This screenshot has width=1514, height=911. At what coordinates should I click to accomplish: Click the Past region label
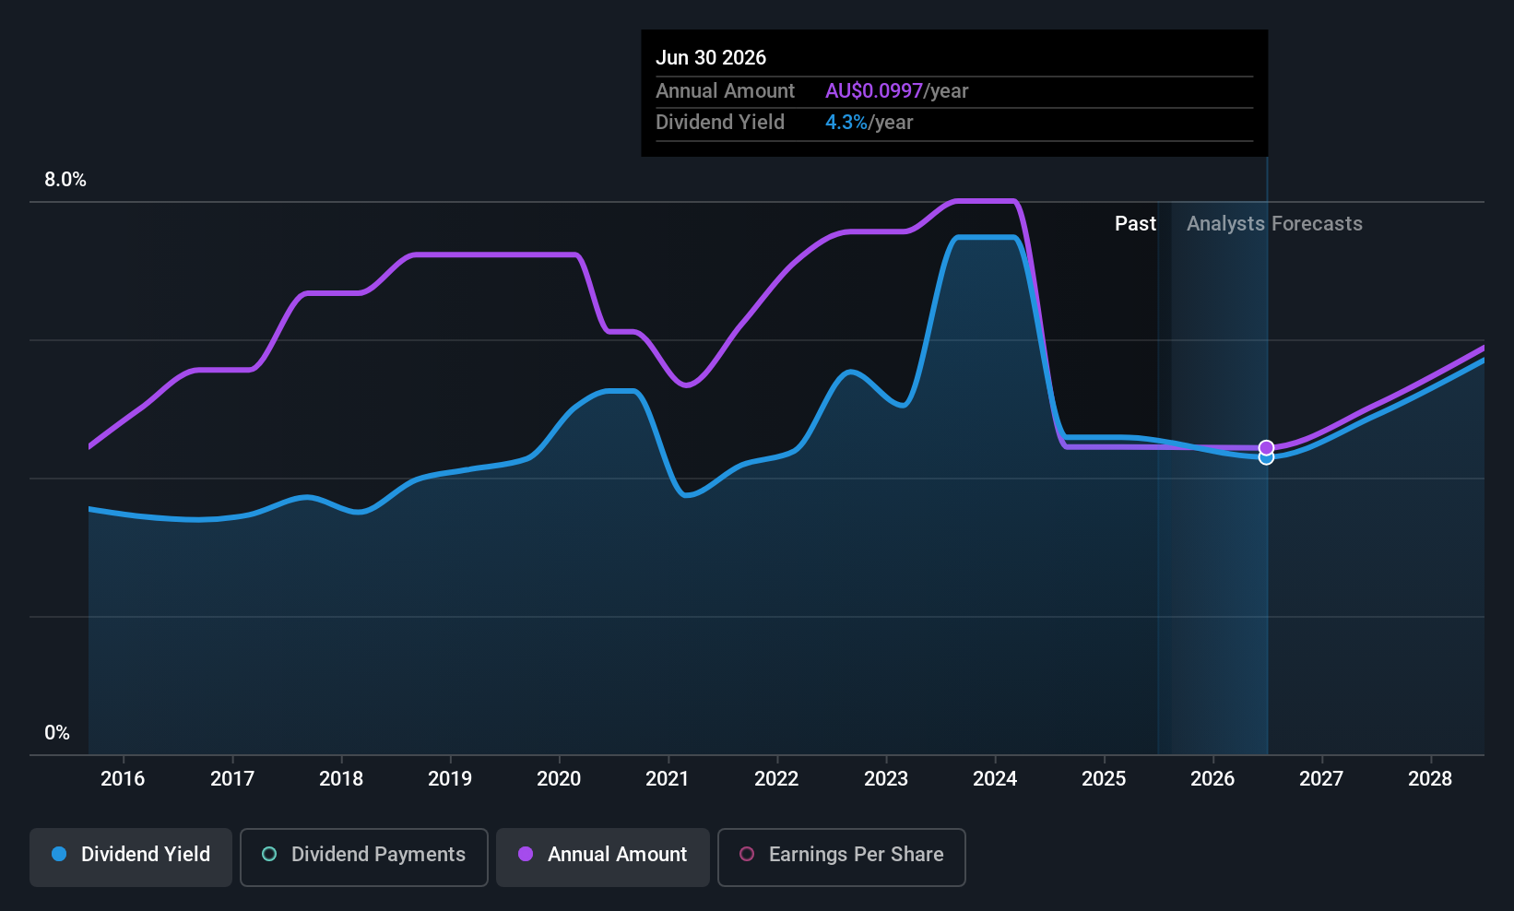tap(1135, 224)
